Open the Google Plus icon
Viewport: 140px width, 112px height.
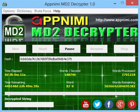120,104
